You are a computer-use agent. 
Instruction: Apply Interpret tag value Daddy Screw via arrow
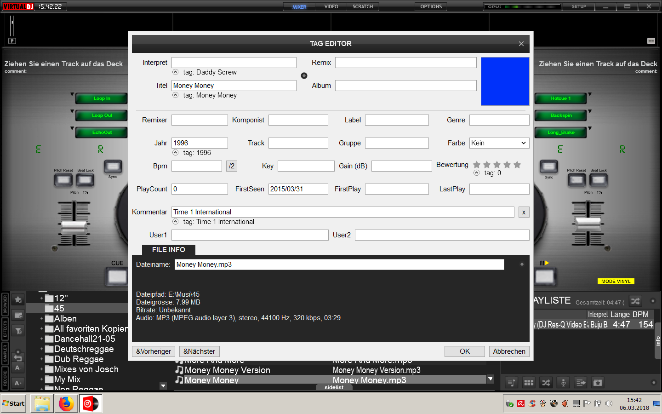[x=175, y=72]
